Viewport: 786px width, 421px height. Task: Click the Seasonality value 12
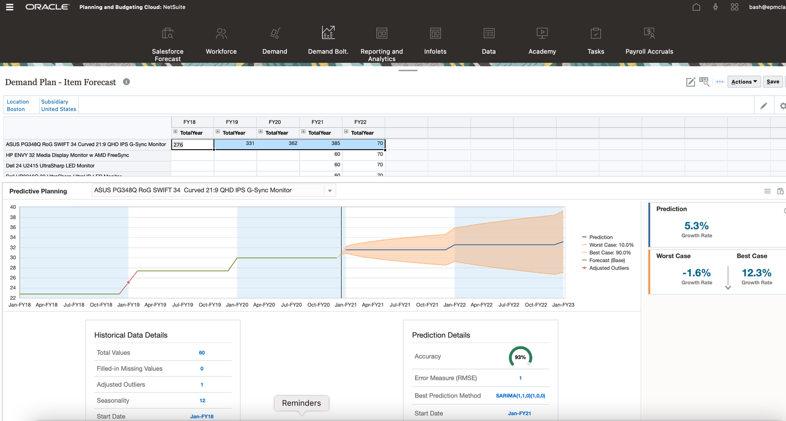[202, 401]
